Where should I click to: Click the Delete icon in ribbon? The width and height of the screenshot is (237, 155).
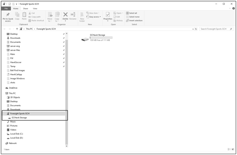[x=65, y=15]
